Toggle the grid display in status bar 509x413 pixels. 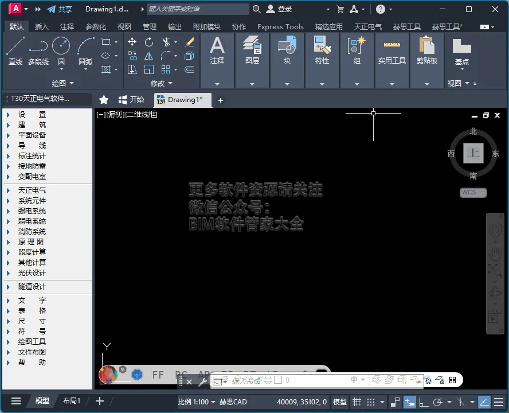pos(357,402)
